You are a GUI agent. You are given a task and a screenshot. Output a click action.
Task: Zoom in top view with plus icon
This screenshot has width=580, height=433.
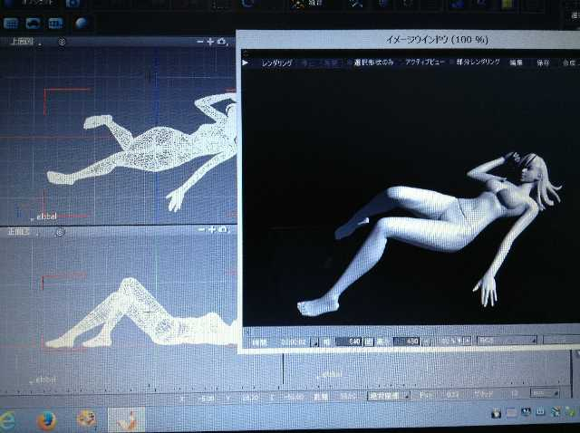[210, 42]
